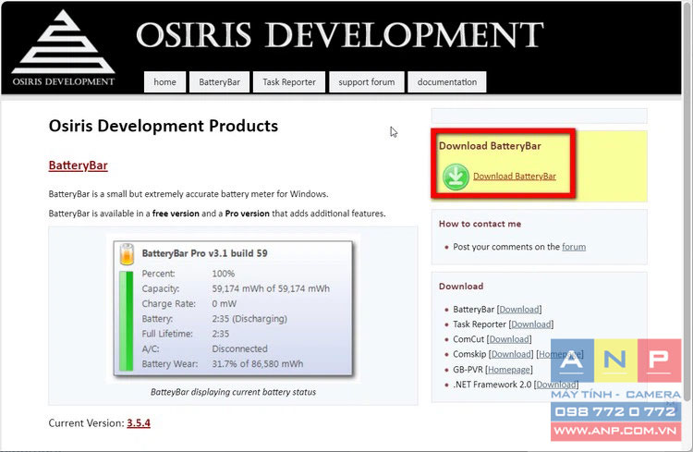Click the '100%' percent value

click(x=224, y=274)
